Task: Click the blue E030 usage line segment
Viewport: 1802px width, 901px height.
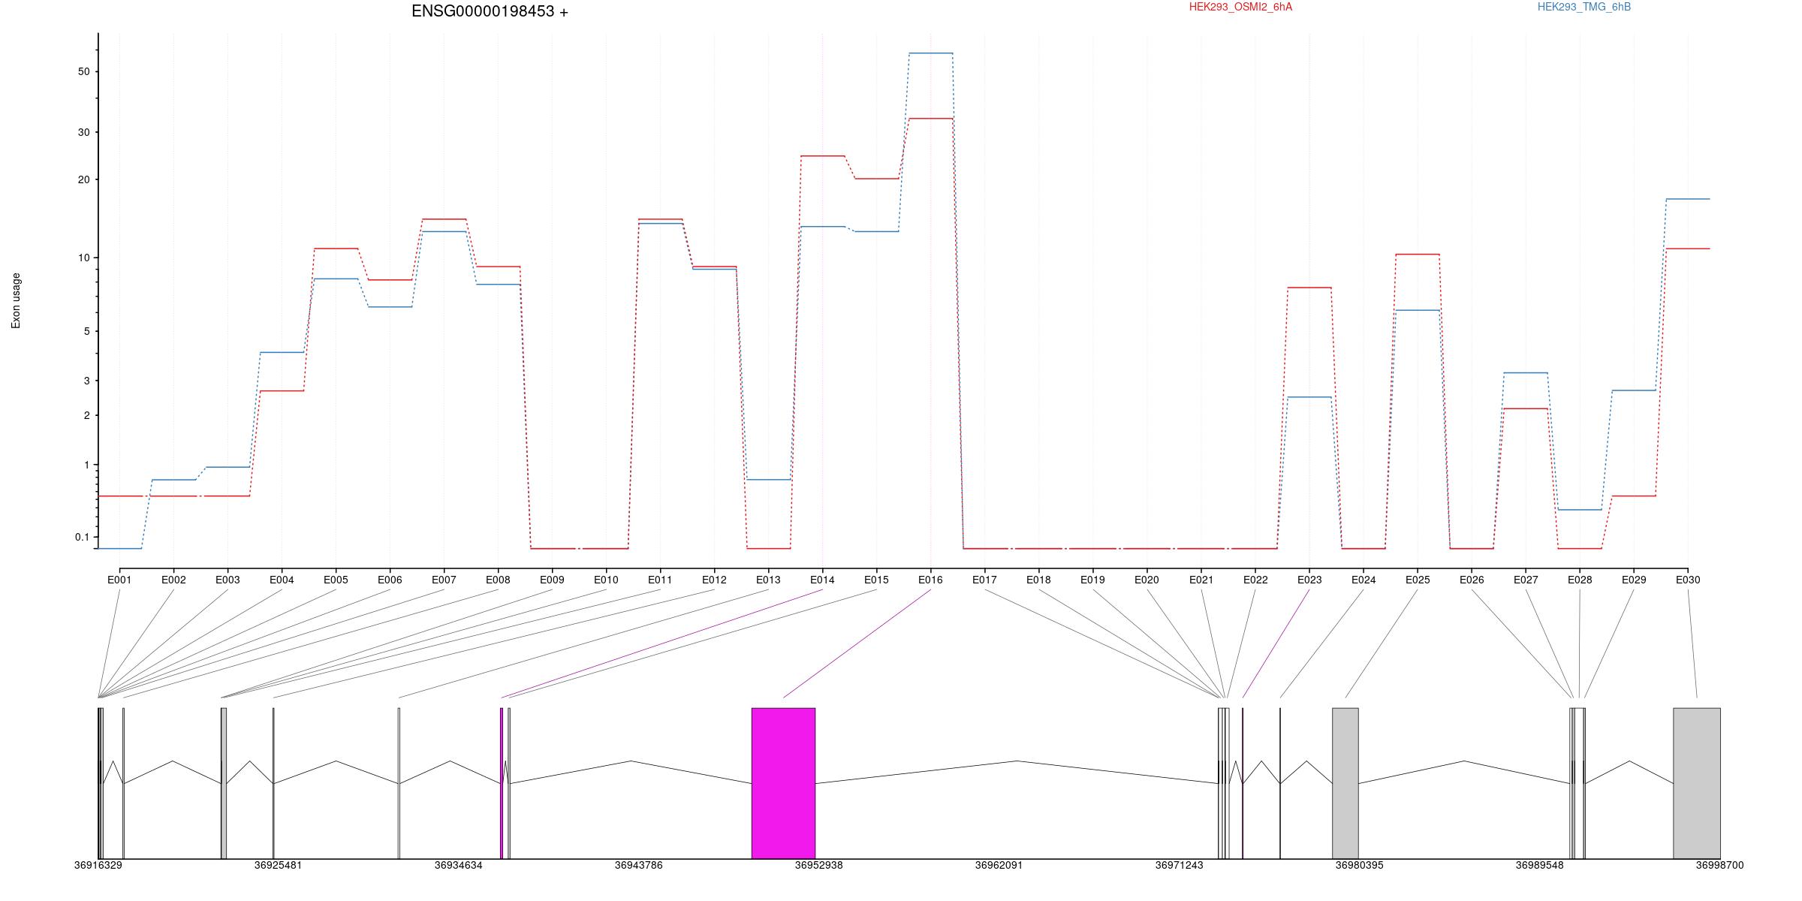Action: [x=1688, y=199]
